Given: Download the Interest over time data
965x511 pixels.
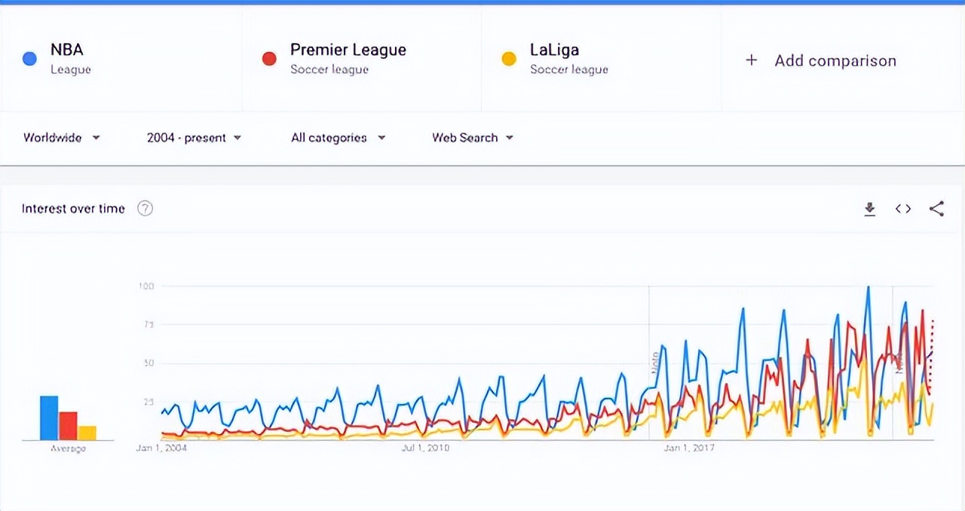Looking at the screenshot, I should click(870, 210).
